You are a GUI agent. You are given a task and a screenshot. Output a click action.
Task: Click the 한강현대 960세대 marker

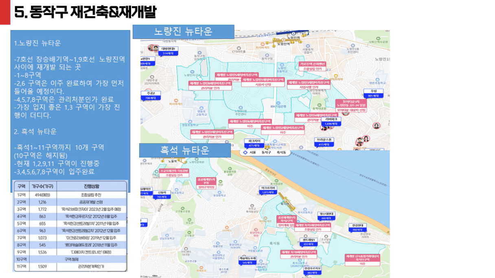pos(358,227)
